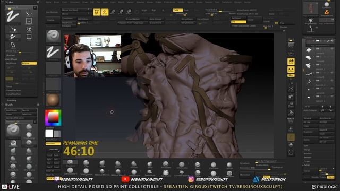
Task: Choose the DragRect stroke icon
Action: pos(29,21)
